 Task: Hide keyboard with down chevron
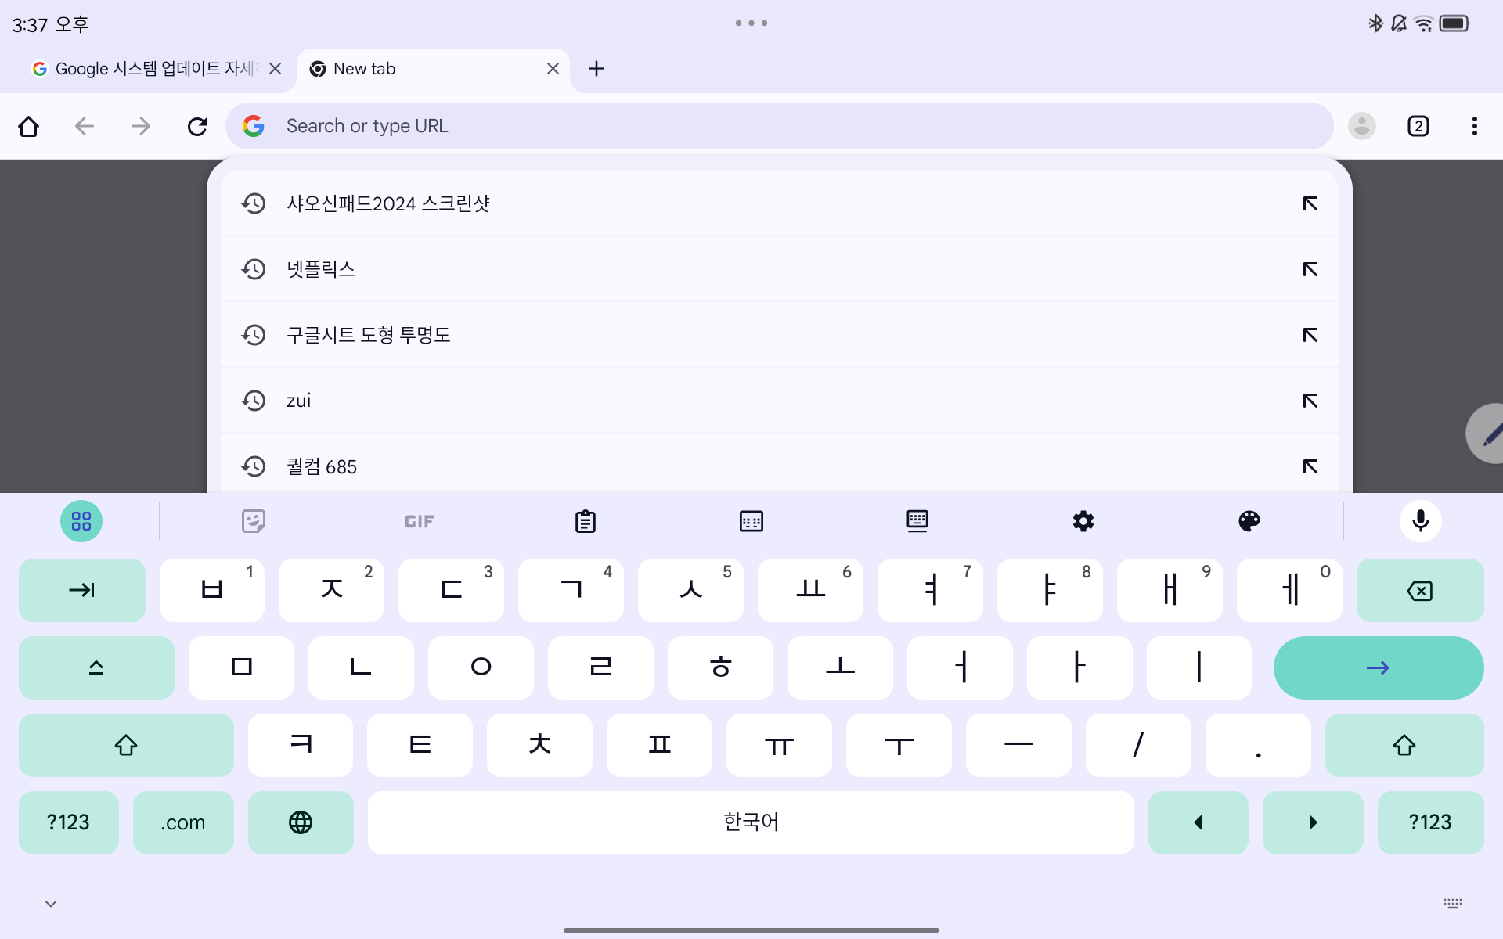coord(51,904)
